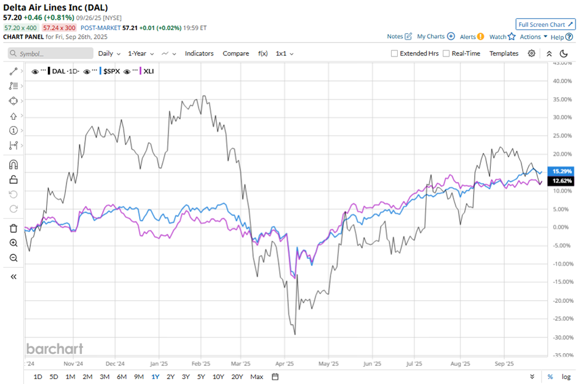Collapse the drawing tools sidebar

(14, 276)
